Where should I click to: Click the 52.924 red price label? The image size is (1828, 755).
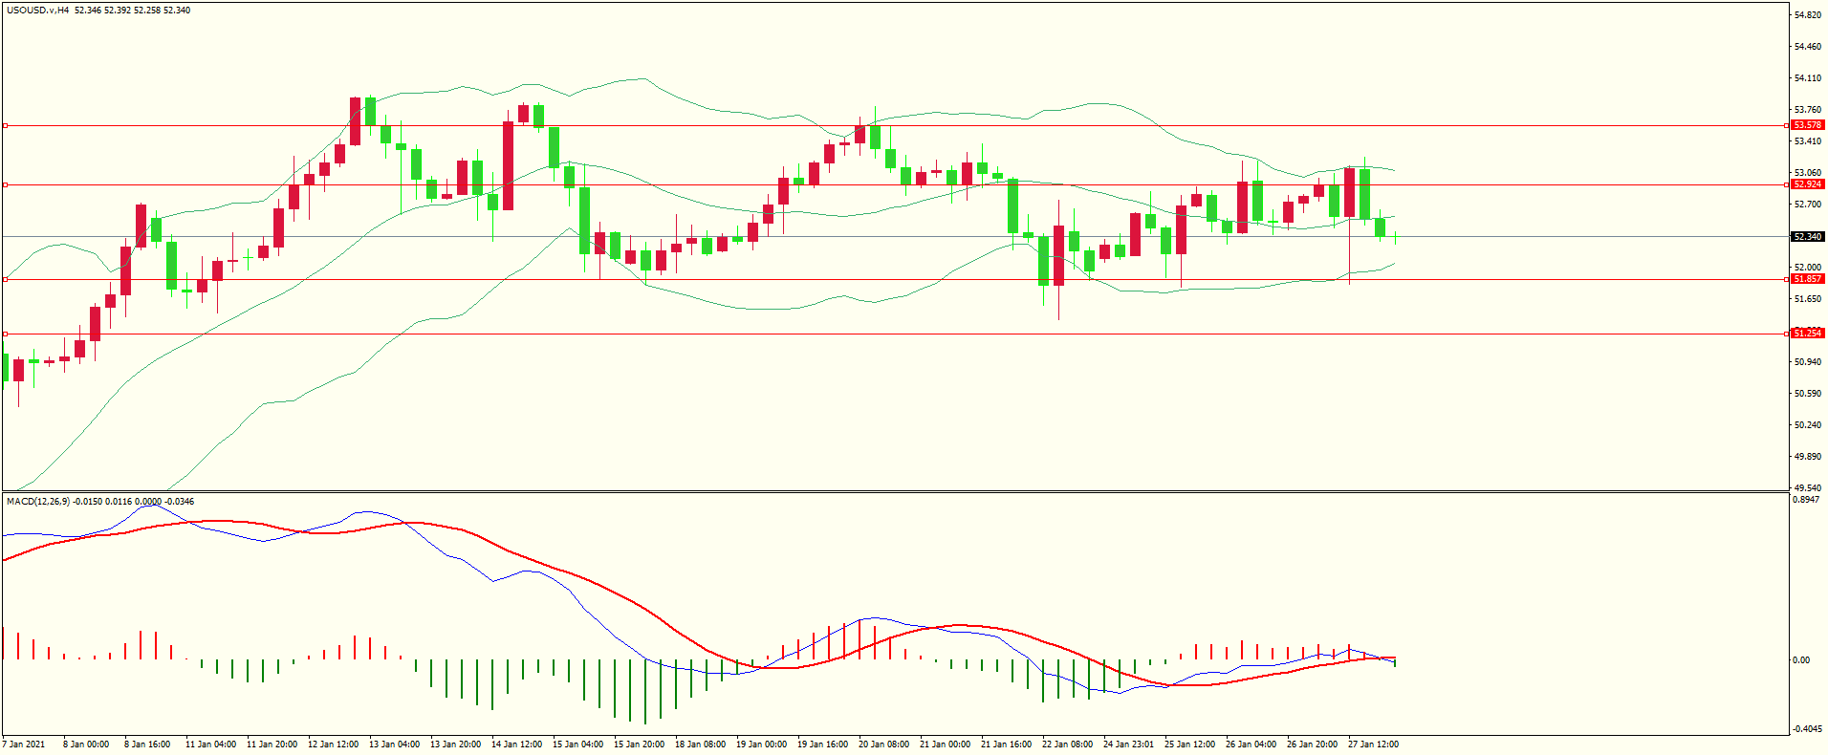(1806, 184)
